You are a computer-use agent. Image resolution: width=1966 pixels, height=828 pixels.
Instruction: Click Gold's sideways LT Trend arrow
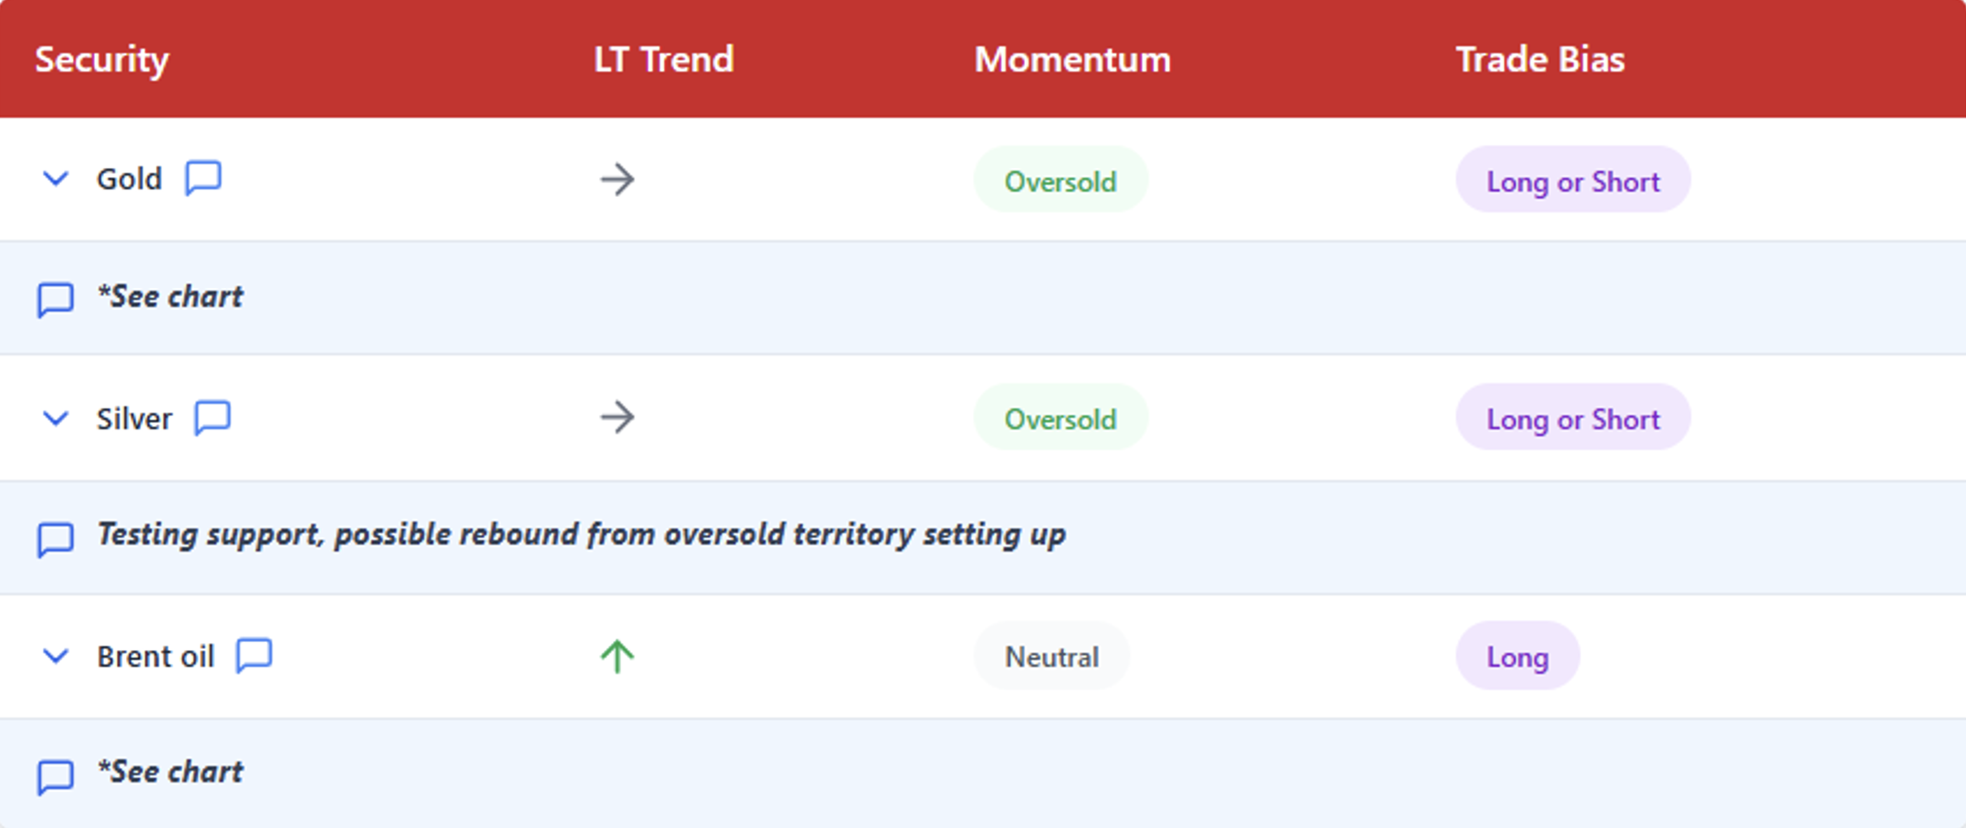(x=617, y=180)
